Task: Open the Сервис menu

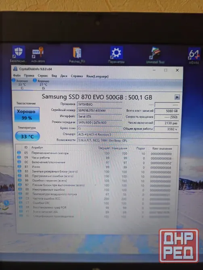Action: pos(43,76)
